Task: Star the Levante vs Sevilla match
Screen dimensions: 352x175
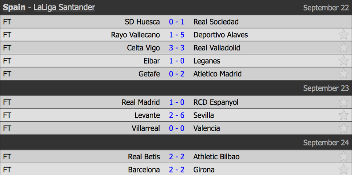Action: tap(344, 115)
